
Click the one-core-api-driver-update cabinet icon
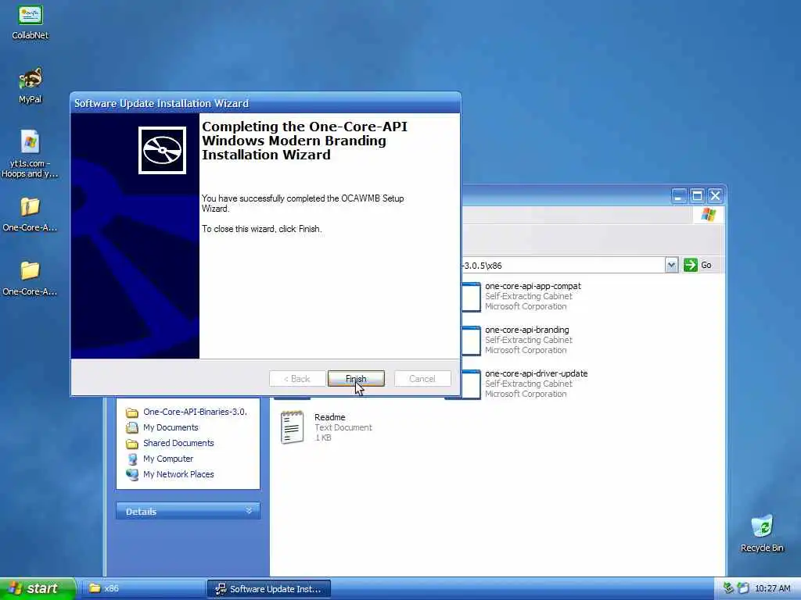tap(471, 384)
